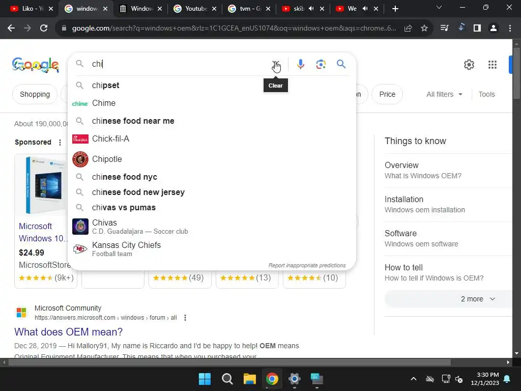Choose 'chinese food new jersey' suggestion

(x=212, y=192)
